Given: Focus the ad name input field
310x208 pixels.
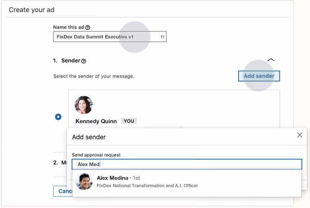Looking at the screenshot, I should [110, 37].
